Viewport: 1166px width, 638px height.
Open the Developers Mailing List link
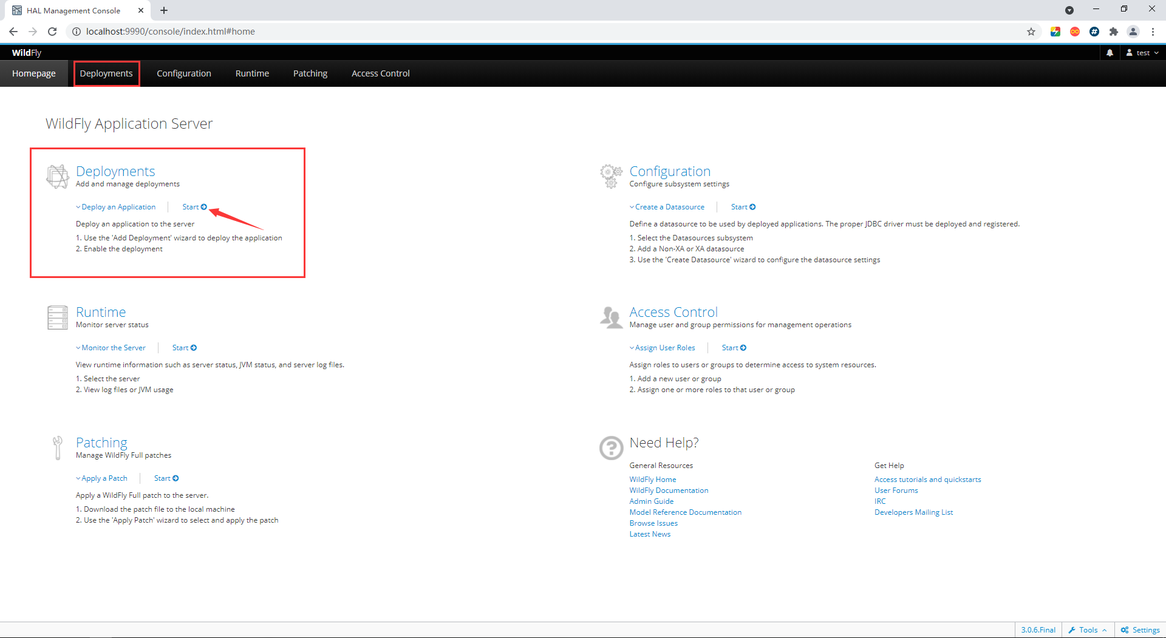point(913,512)
